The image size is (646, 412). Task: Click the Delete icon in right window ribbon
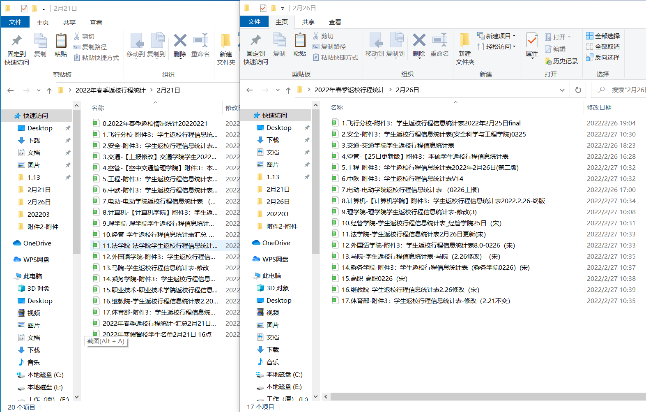[x=418, y=45]
